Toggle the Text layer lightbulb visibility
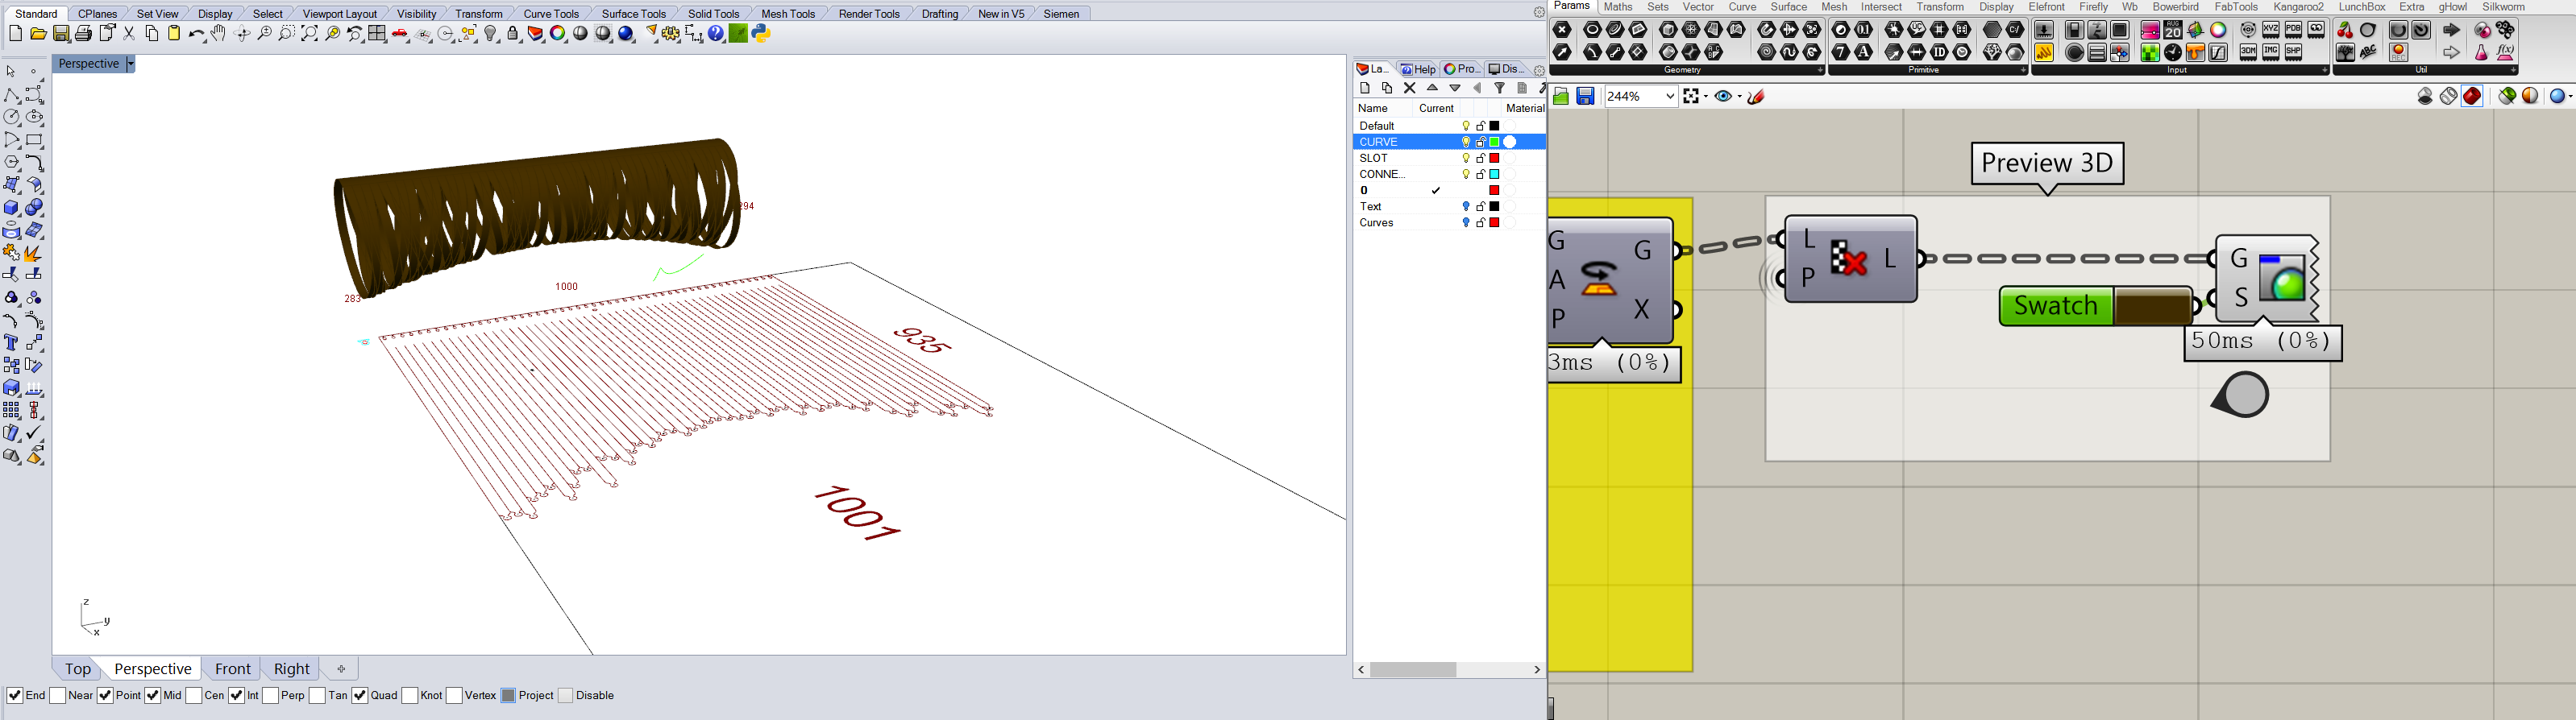The width and height of the screenshot is (2576, 720). pyautogui.click(x=1466, y=207)
